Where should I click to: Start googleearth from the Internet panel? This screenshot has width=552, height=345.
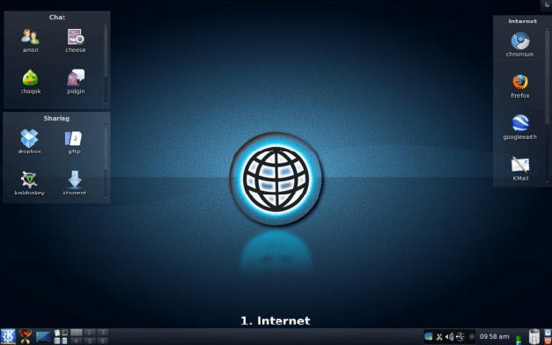click(520, 123)
